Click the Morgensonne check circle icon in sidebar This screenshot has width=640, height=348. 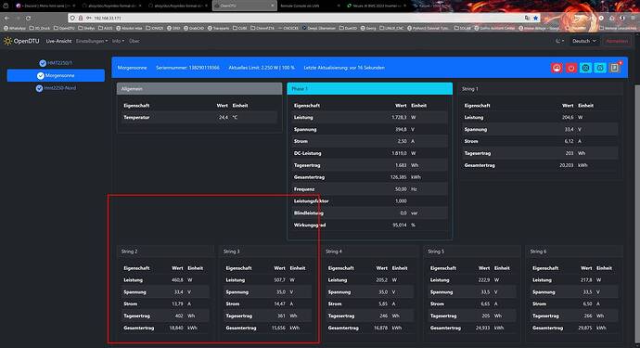(41, 75)
